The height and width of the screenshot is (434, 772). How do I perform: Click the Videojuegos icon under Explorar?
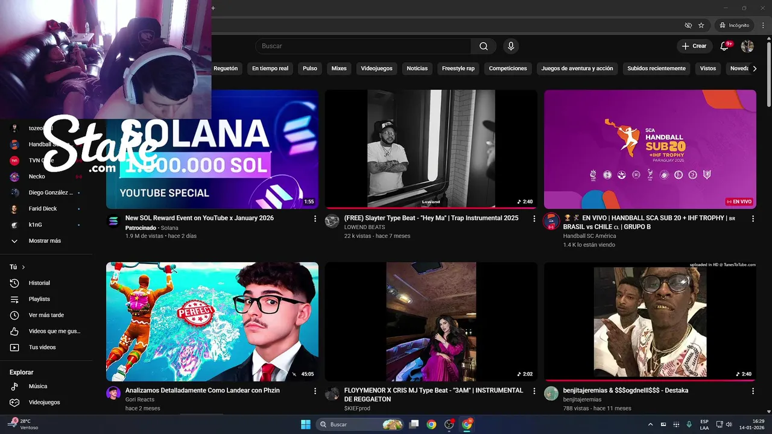[x=15, y=402]
